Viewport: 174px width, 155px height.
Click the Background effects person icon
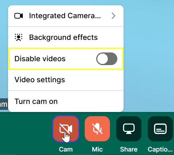click(x=19, y=37)
